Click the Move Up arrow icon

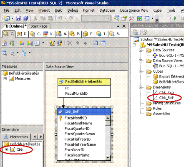78,43
